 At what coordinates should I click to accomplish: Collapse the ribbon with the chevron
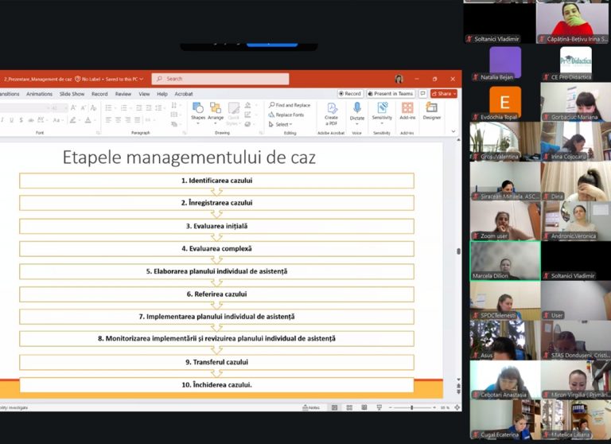click(x=453, y=131)
